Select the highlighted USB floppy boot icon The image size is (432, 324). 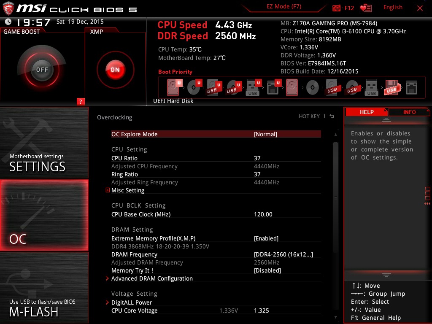tap(391, 88)
